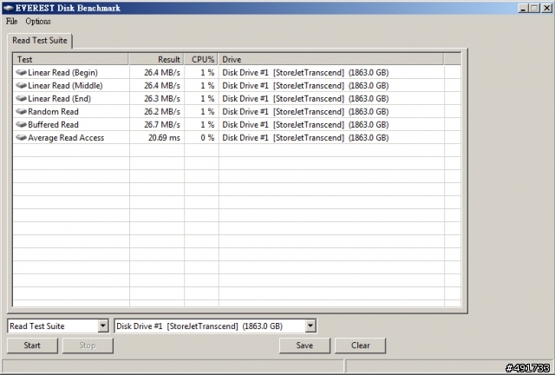Screen dimensions: 555x375
Task: Click the disk icon beside Linear Read (Middle)
Action: (x=21, y=85)
